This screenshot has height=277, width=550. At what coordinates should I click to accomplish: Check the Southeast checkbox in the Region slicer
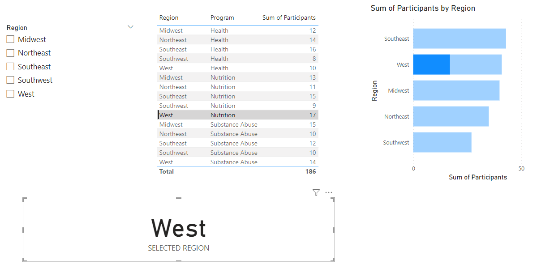[x=10, y=66]
